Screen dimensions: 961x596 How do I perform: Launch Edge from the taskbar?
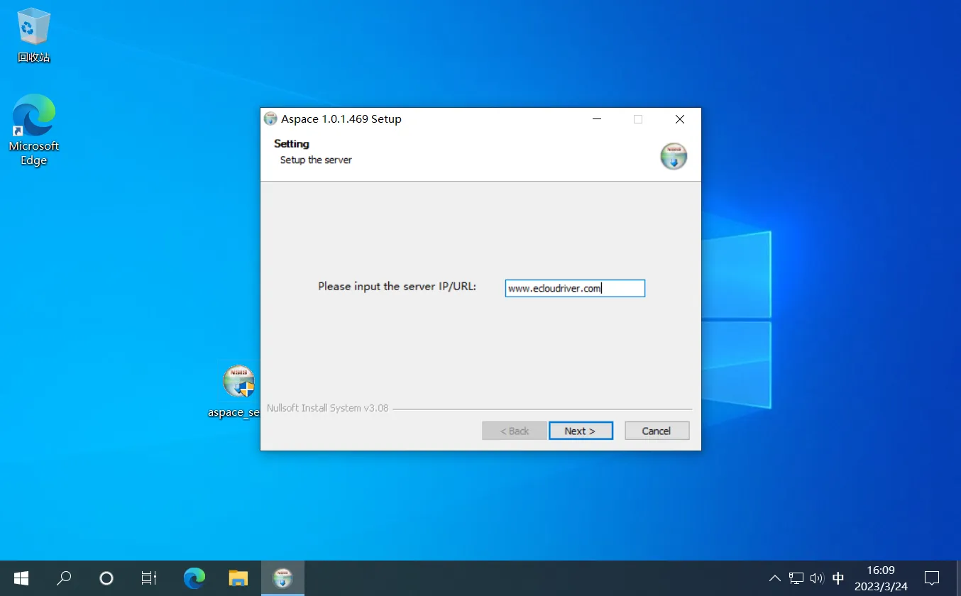(x=194, y=578)
